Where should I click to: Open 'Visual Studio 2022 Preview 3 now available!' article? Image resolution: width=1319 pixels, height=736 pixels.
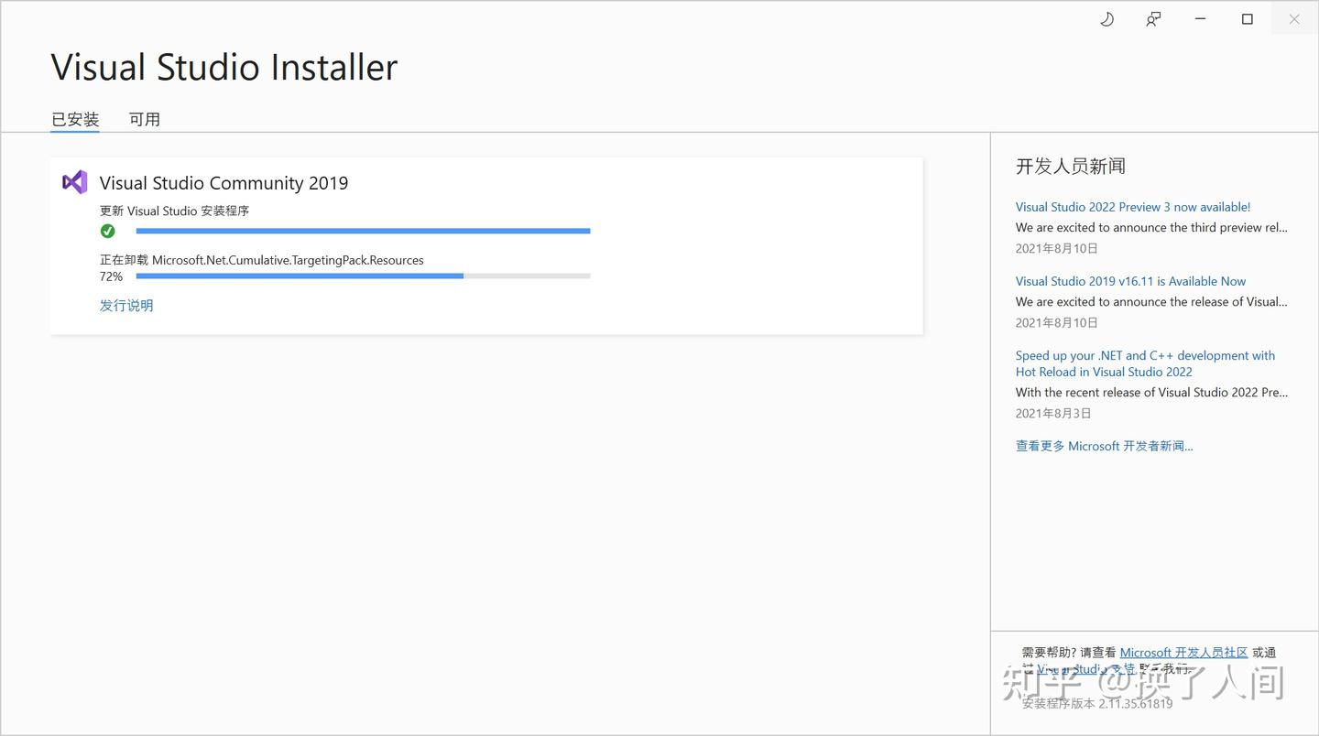(1132, 207)
